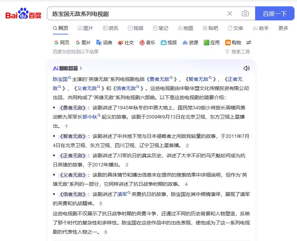The height and width of the screenshot is (241, 297).
Task: Open camera image search
Action: point(245,14)
